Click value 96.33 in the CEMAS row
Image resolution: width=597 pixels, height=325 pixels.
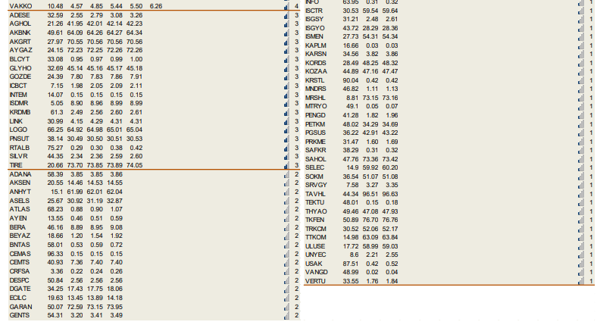55,255
